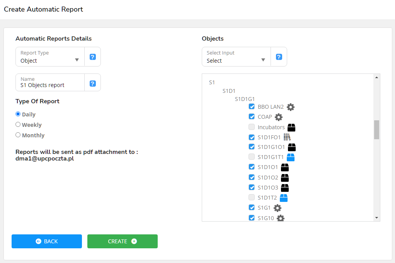Open the Select Input dropdown
The width and height of the screenshot is (395, 263).
point(236,57)
